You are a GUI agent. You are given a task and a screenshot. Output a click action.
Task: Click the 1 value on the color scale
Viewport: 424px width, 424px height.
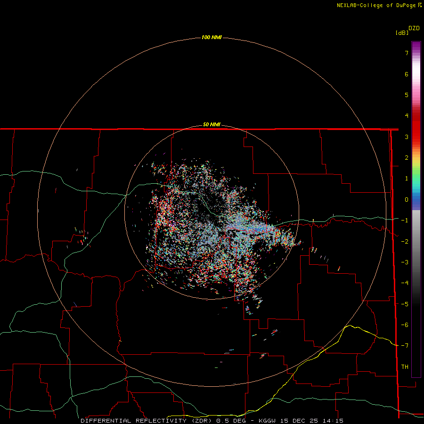point(407,179)
